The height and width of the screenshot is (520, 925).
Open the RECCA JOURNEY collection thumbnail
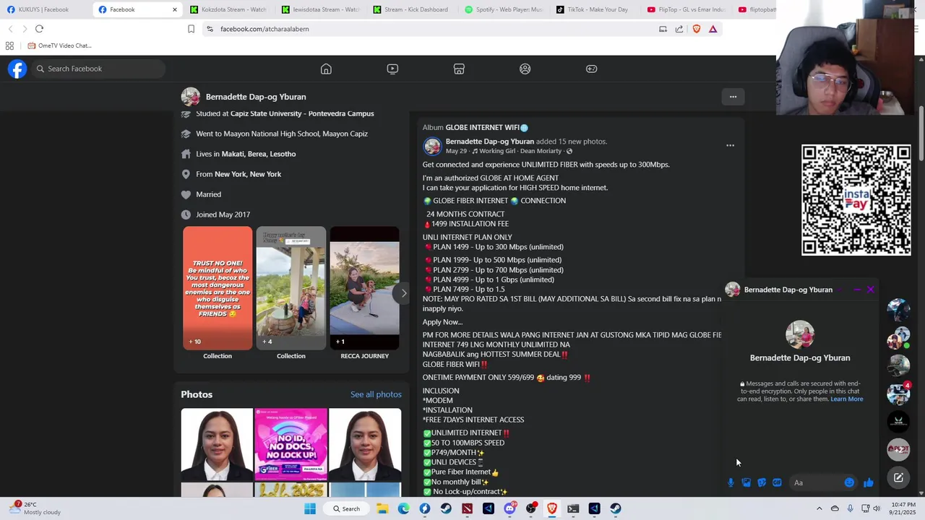[x=364, y=288]
